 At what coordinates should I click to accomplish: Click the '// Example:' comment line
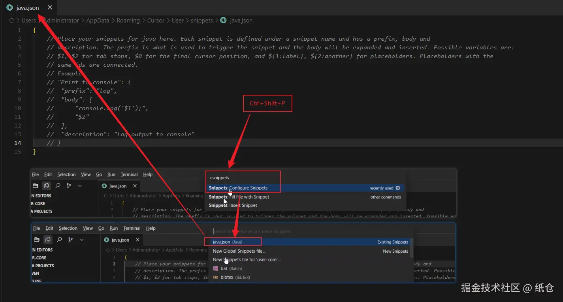point(66,73)
